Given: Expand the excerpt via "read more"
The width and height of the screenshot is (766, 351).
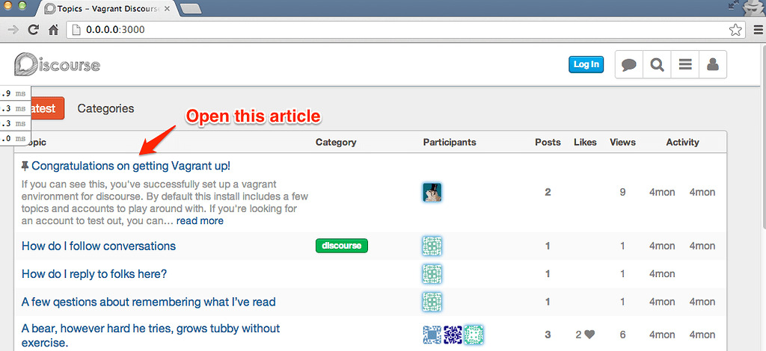Looking at the screenshot, I should [x=200, y=221].
